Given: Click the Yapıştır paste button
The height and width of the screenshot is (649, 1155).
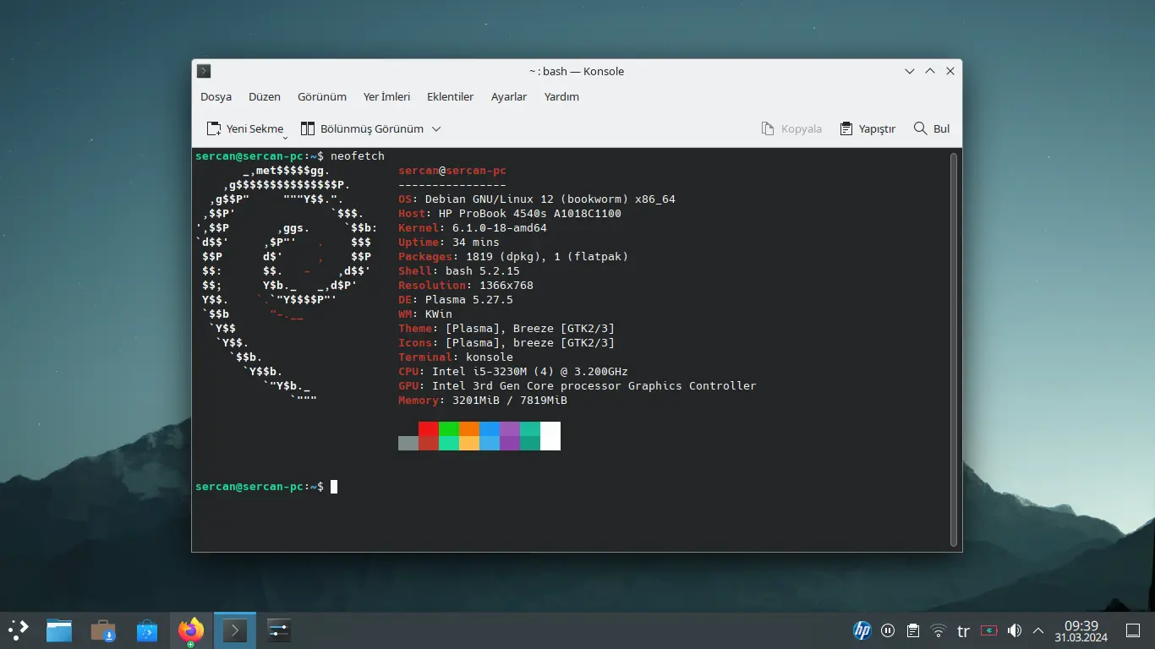Looking at the screenshot, I should tap(868, 128).
